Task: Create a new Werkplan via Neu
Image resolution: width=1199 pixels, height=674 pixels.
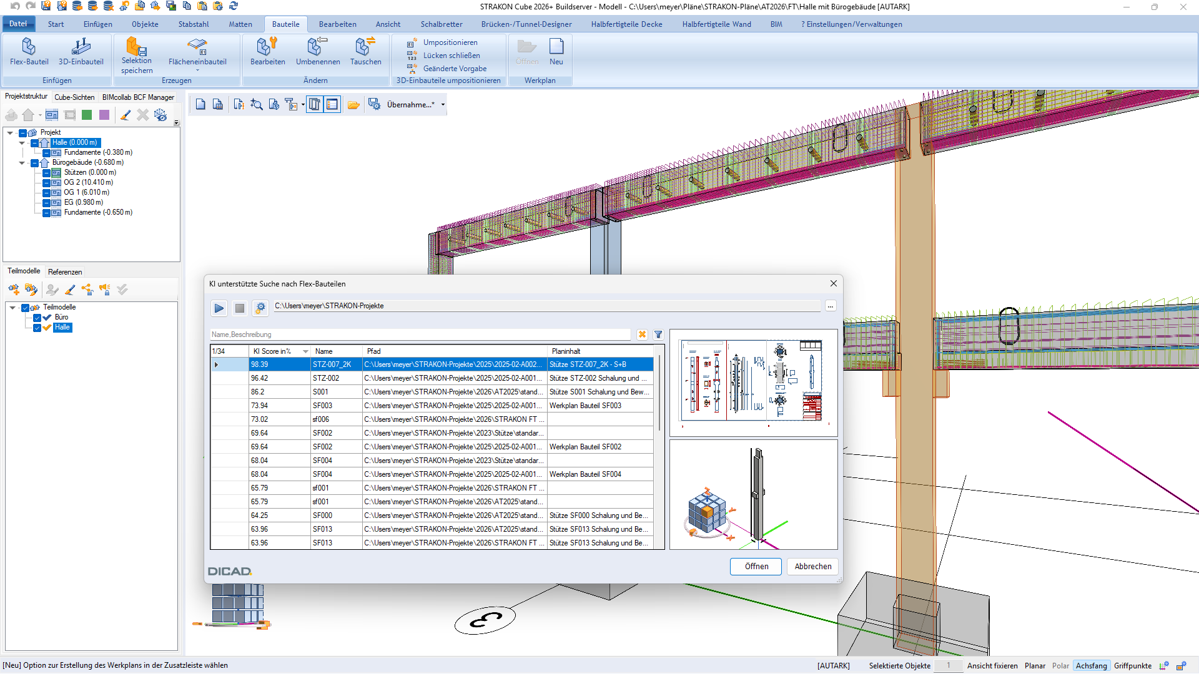Action: [556, 51]
